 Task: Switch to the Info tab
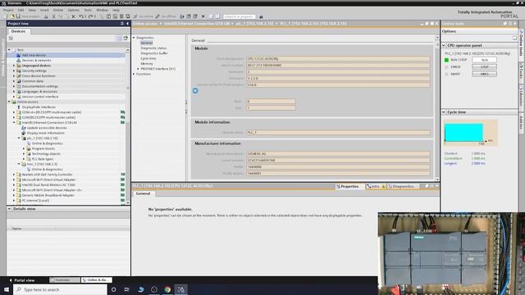(376, 186)
